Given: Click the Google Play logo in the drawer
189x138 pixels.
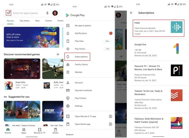Looking at the screenshot, I should tap(75, 15).
